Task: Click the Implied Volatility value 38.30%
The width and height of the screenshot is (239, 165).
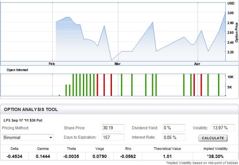Action: pos(215,156)
